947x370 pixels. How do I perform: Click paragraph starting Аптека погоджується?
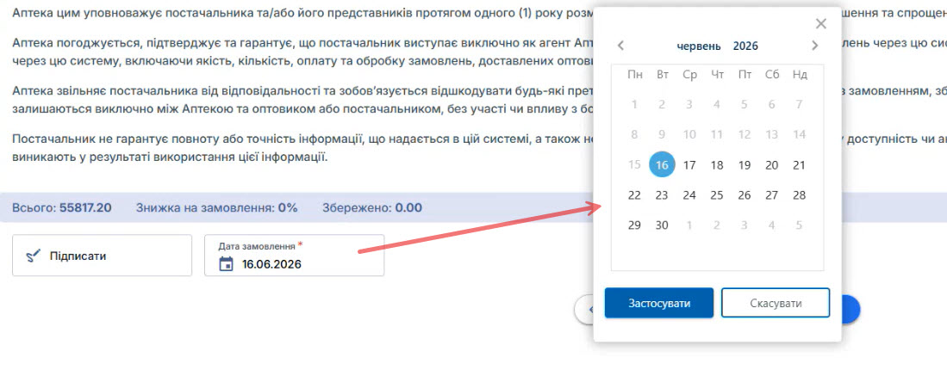302,52
